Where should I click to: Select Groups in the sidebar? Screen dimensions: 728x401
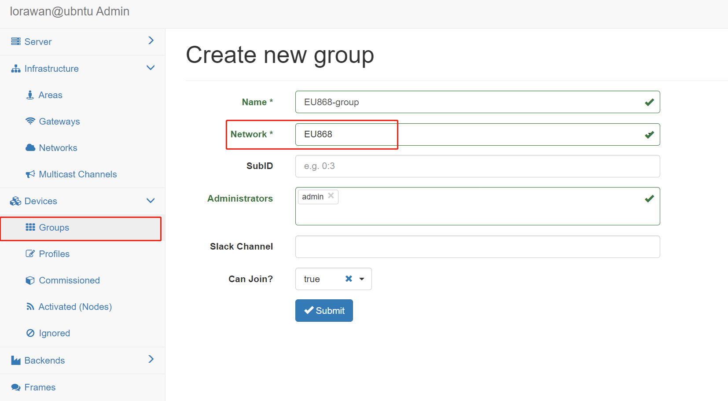83,228
